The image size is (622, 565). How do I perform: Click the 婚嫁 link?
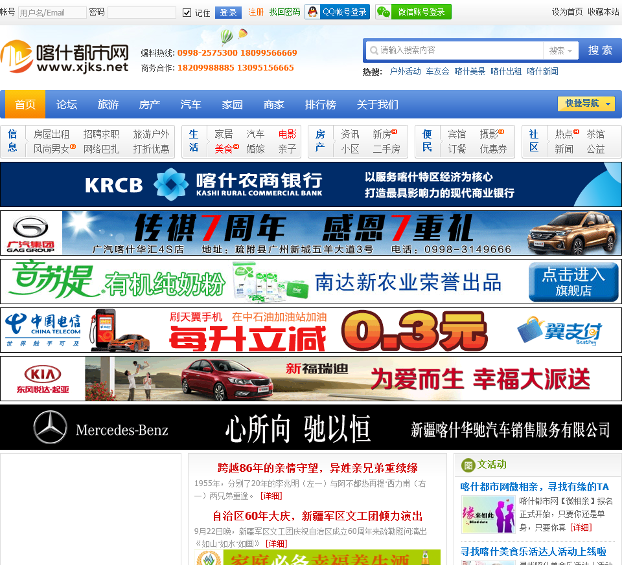coord(255,149)
